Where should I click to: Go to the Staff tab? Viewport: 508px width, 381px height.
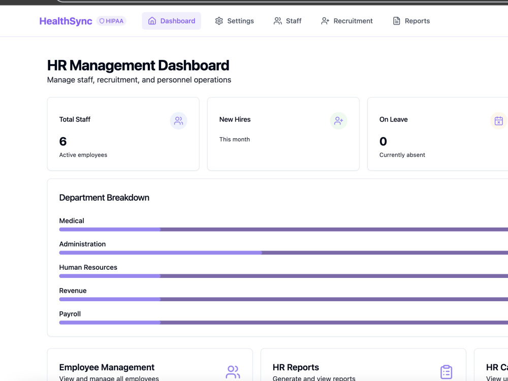288,21
